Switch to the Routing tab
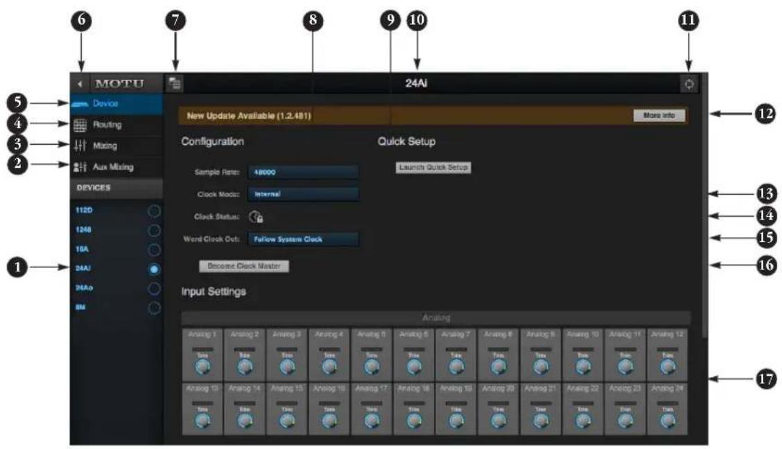The image size is (782, 449). coord(116,125)
